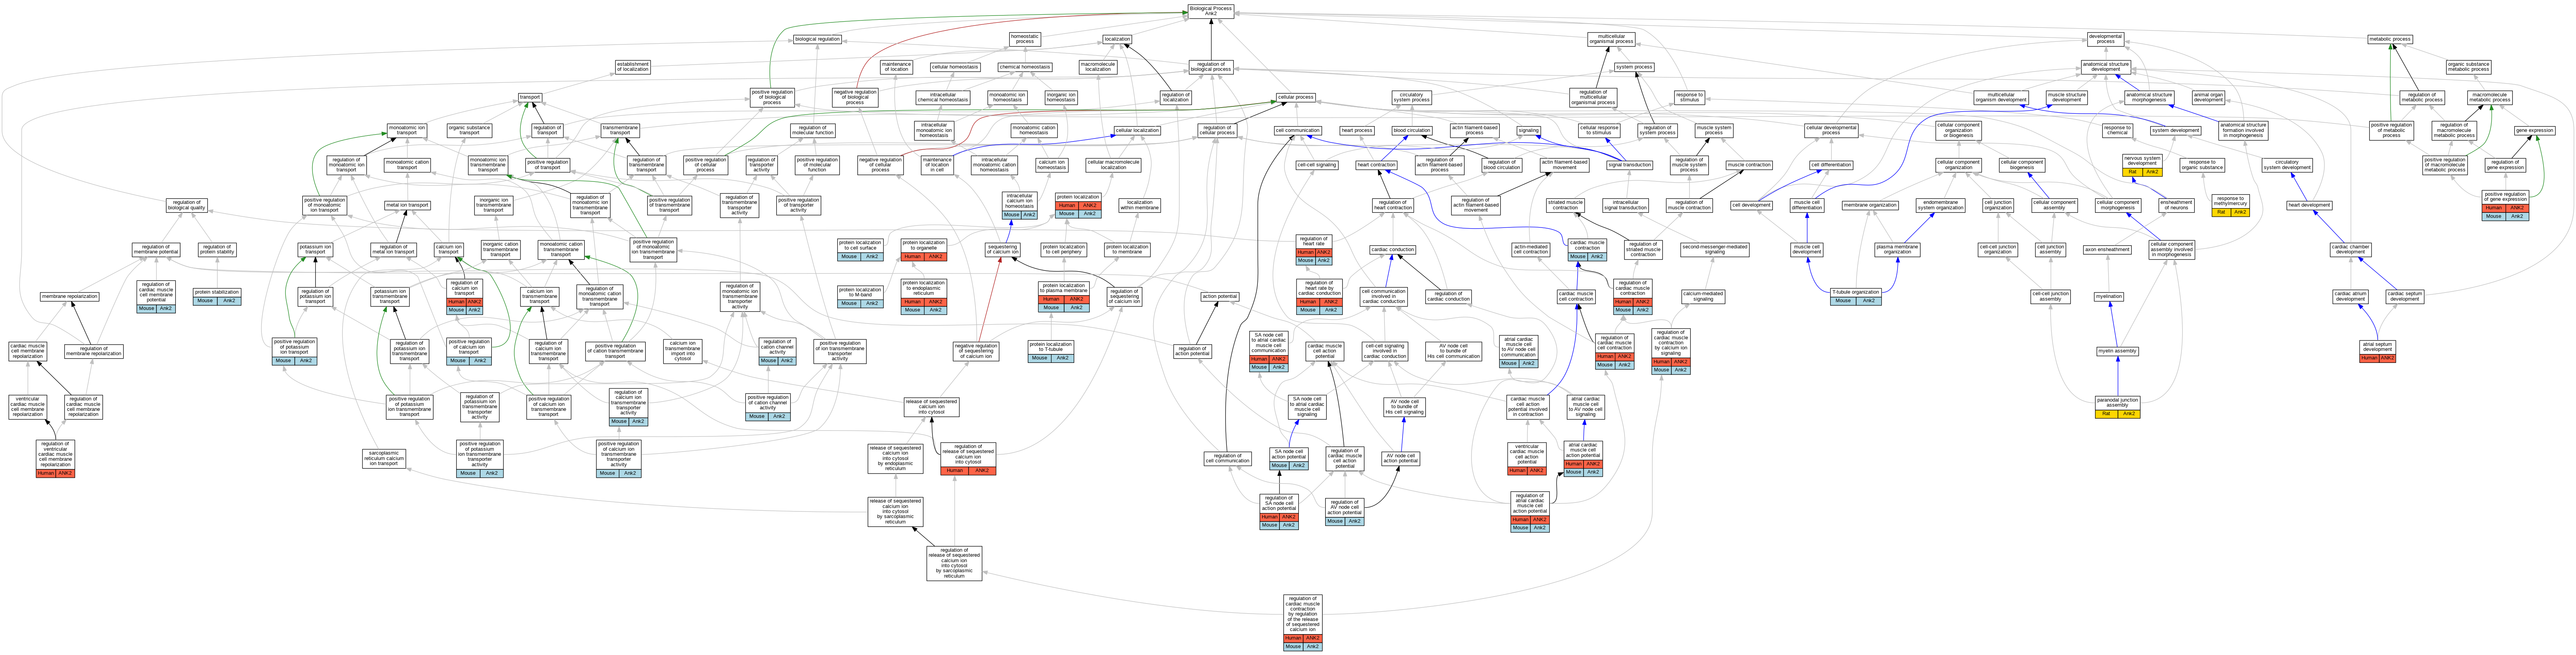Click the 'blood circulation' node
The height and width of the screenshot is (655, 2576).
[x=1412, y=130]
